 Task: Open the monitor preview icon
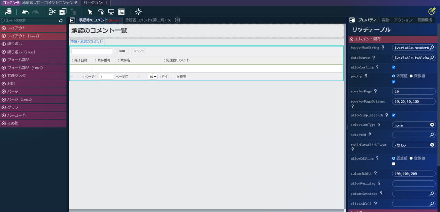(x=111, y=12)
